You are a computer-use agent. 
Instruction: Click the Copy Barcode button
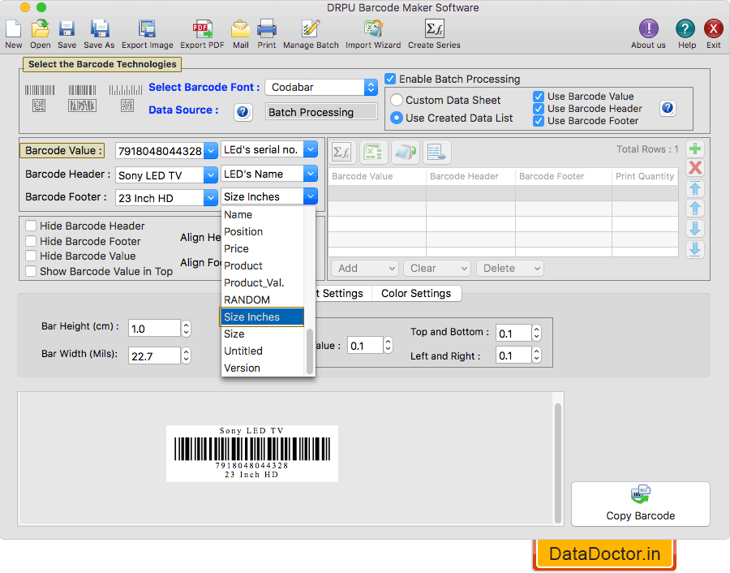pyautogui.click(x=641, y=504)
